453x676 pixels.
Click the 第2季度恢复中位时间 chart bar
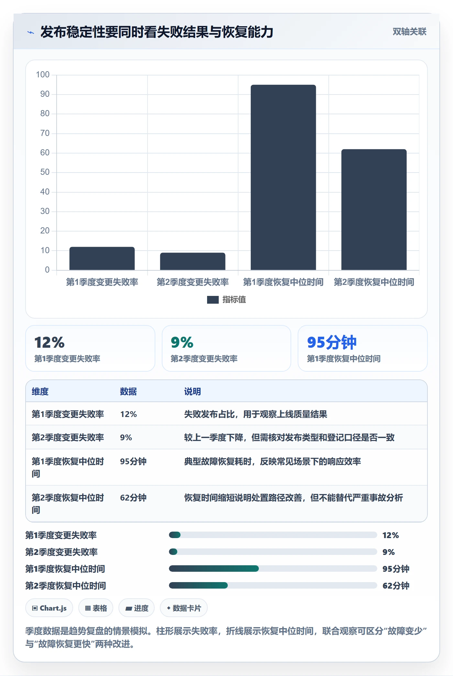[374, 209]
